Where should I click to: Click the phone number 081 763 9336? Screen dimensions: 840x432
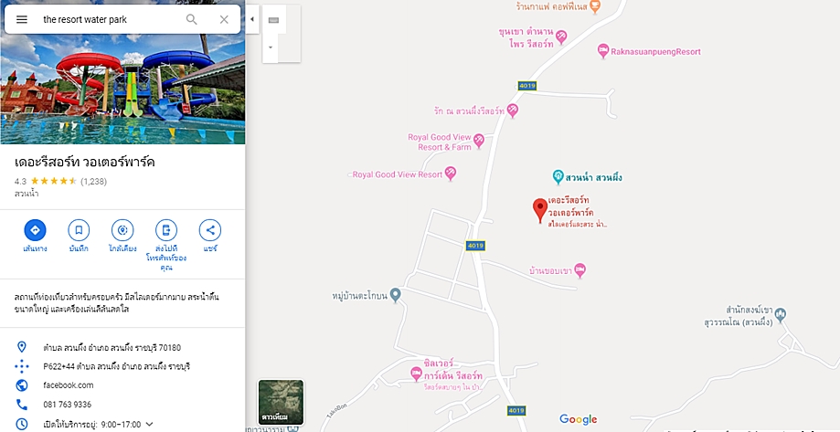click(x=68, y=405)
